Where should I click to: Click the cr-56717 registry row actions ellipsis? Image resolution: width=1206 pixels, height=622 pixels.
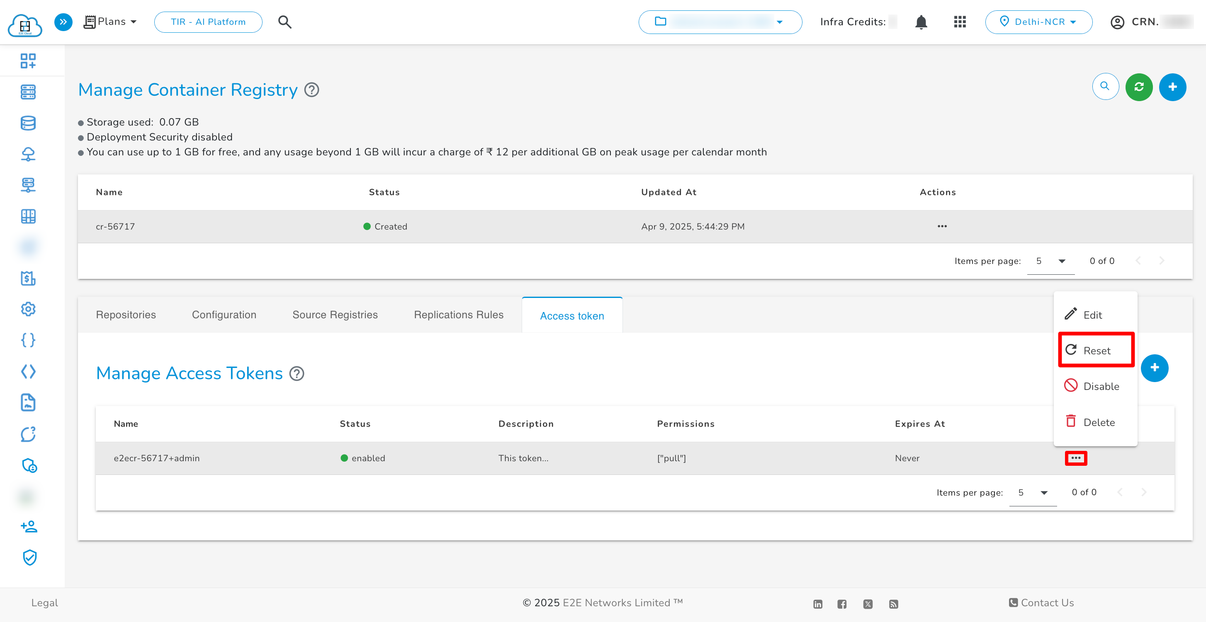[942, 226]
